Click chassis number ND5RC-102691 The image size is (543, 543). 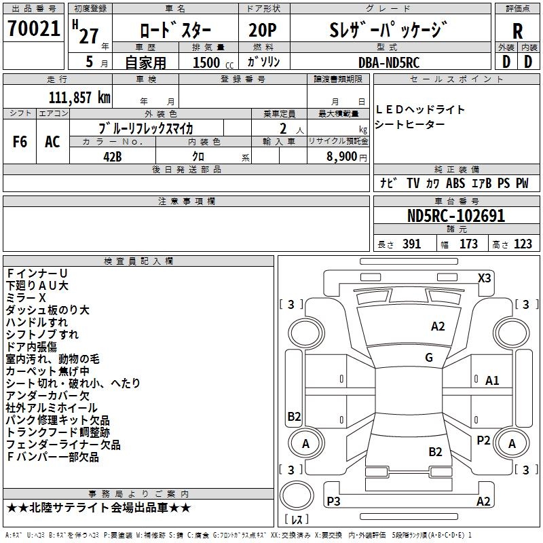click(456, 216)
